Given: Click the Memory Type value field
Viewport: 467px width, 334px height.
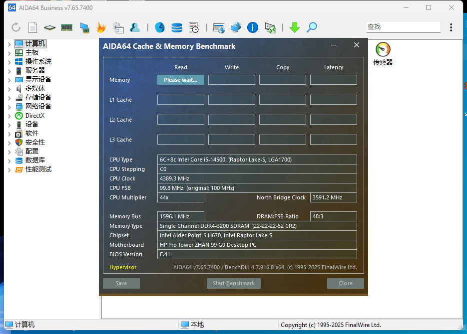Looking at the screenshot, I should (257, 226).
